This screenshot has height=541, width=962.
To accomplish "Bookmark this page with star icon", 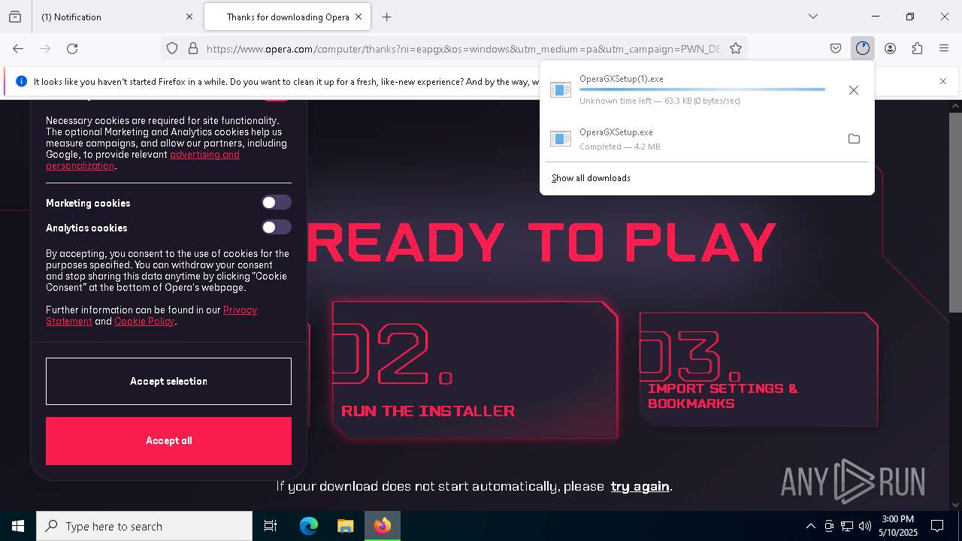I will click(x=736, y=48).
